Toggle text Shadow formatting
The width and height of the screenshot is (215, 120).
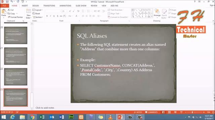click(x=57, y=16)
